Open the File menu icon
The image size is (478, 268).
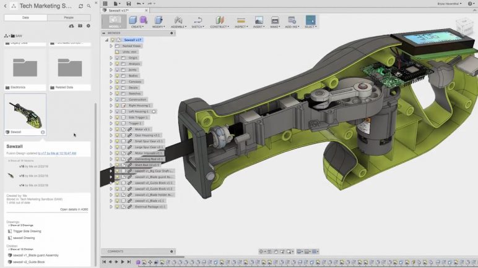[x=116, y=3]
